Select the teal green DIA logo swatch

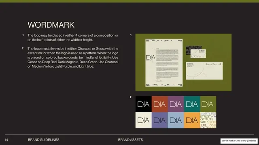point(192,104)
